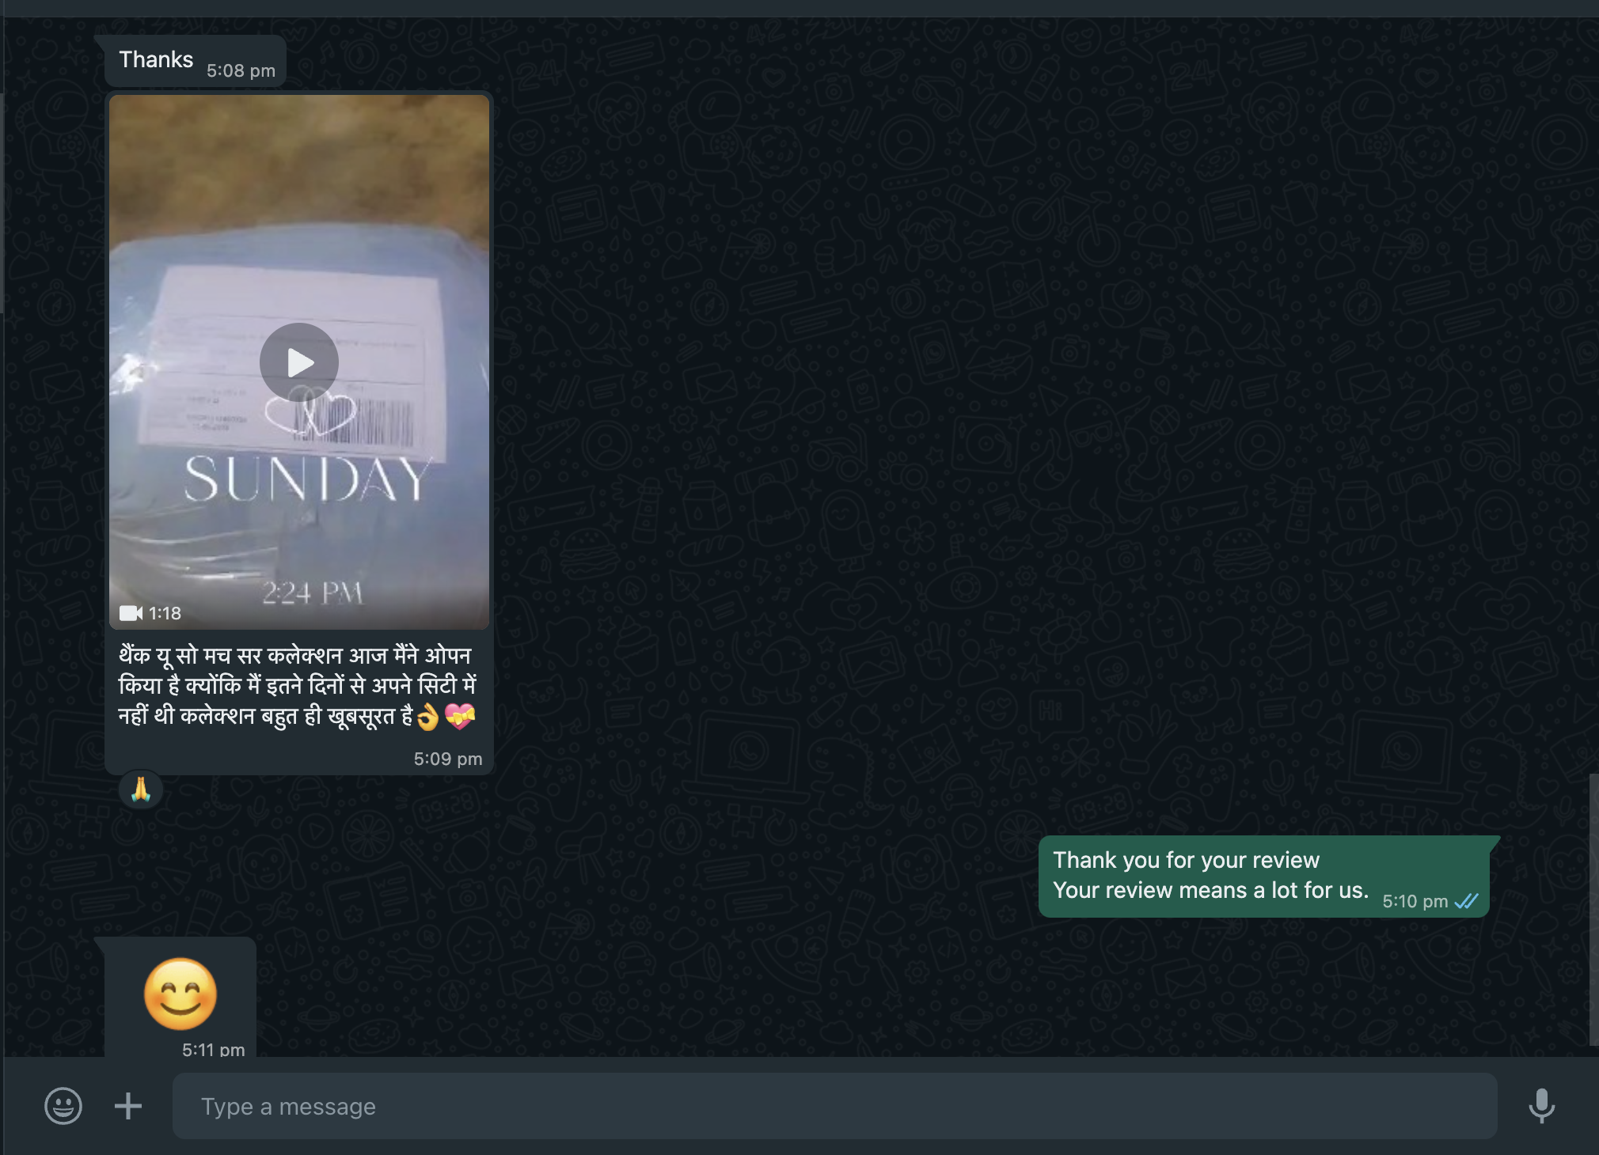Click the 5:10 pm sent timestamp
The height and width of the screenshot is (1155, 1599).
1415,901
